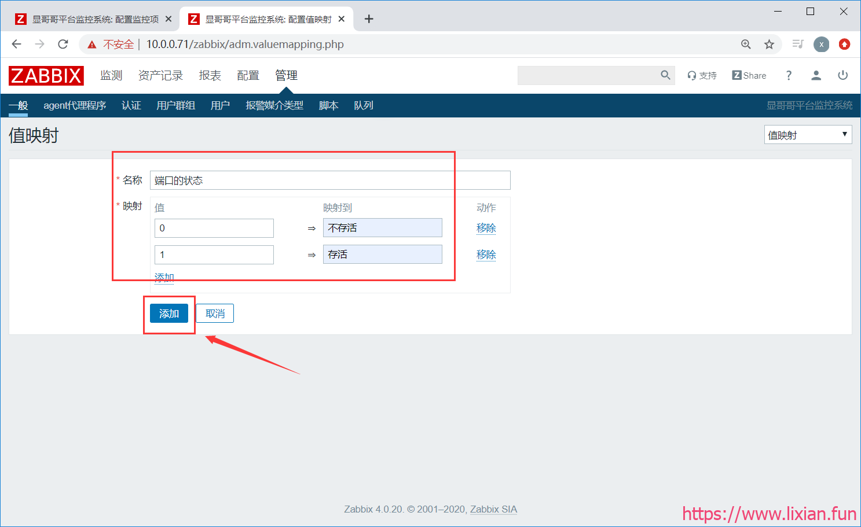Open the 支持 support headset link
The width and height of the screenshot is (861, 527).
click(702, 75)
